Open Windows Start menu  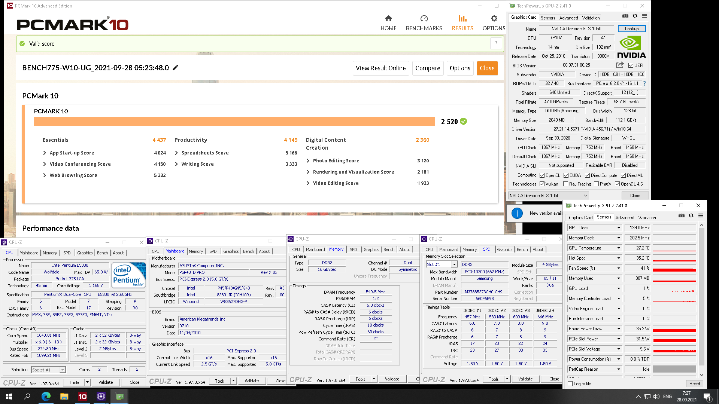(x=9, y=397)
